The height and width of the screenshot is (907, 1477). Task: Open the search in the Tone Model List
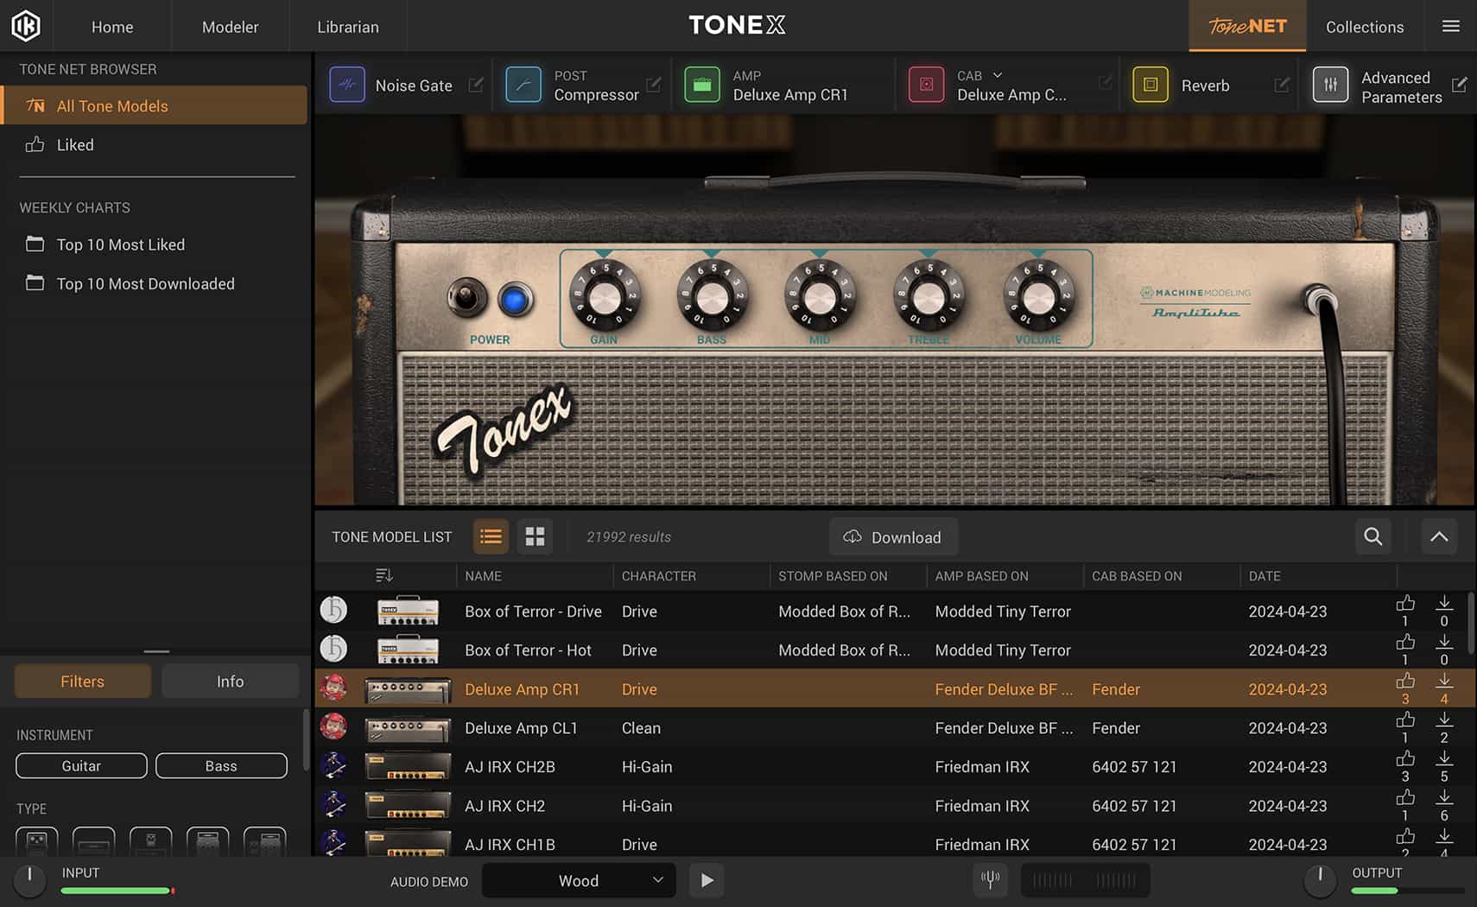click(x=1372, y=536)
